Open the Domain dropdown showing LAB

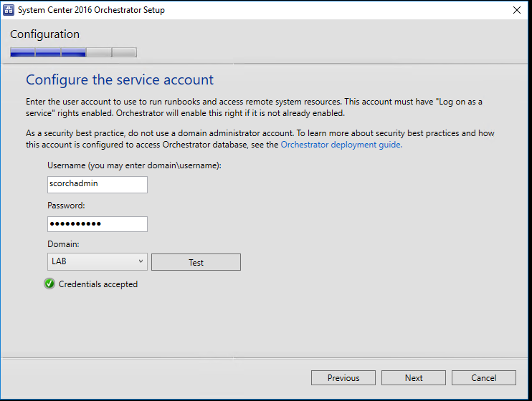coord(98,261)
